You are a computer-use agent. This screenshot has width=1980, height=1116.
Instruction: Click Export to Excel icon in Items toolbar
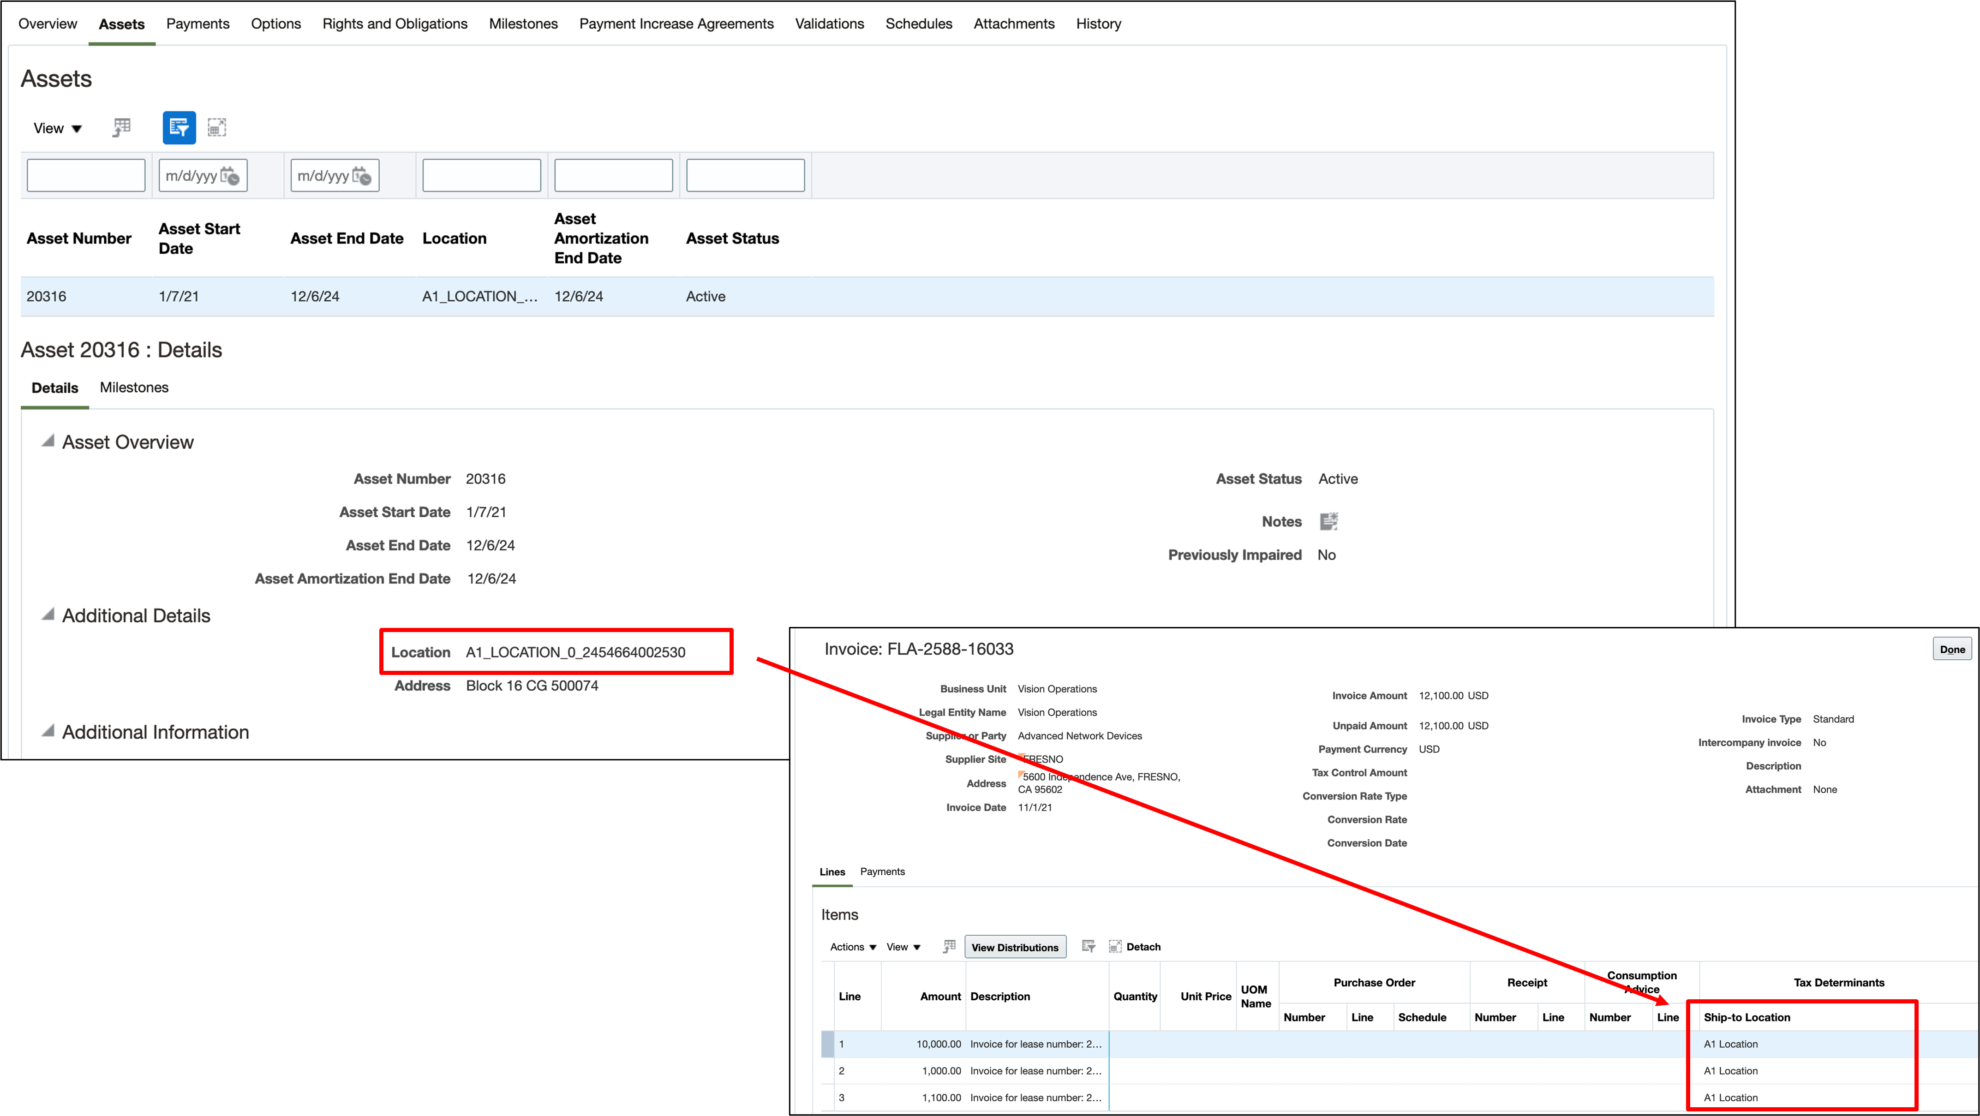tap(949, 947)
